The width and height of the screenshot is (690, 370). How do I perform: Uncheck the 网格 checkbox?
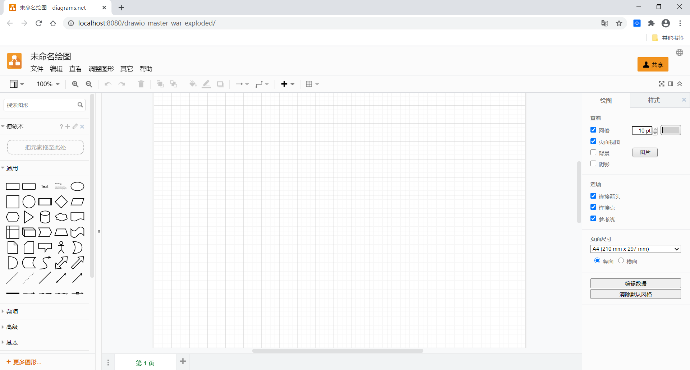593,130
